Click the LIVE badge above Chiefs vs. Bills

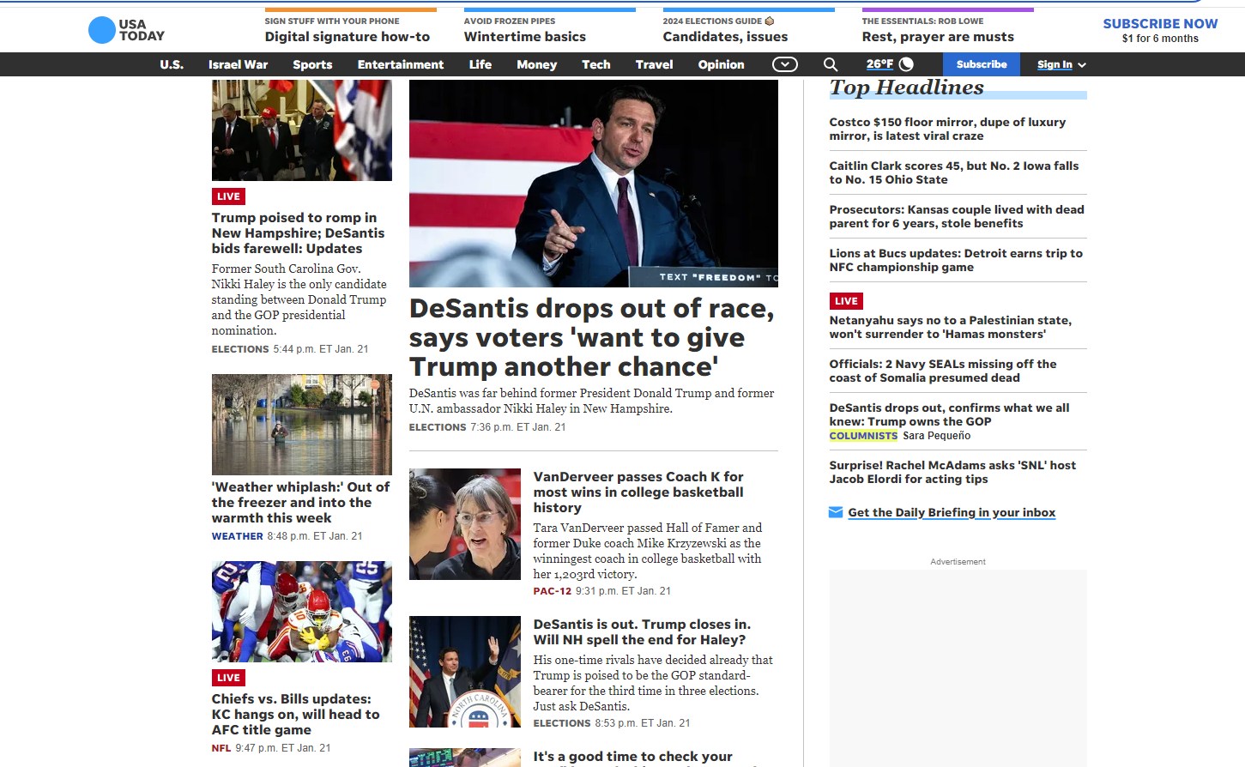coord(228,678)
